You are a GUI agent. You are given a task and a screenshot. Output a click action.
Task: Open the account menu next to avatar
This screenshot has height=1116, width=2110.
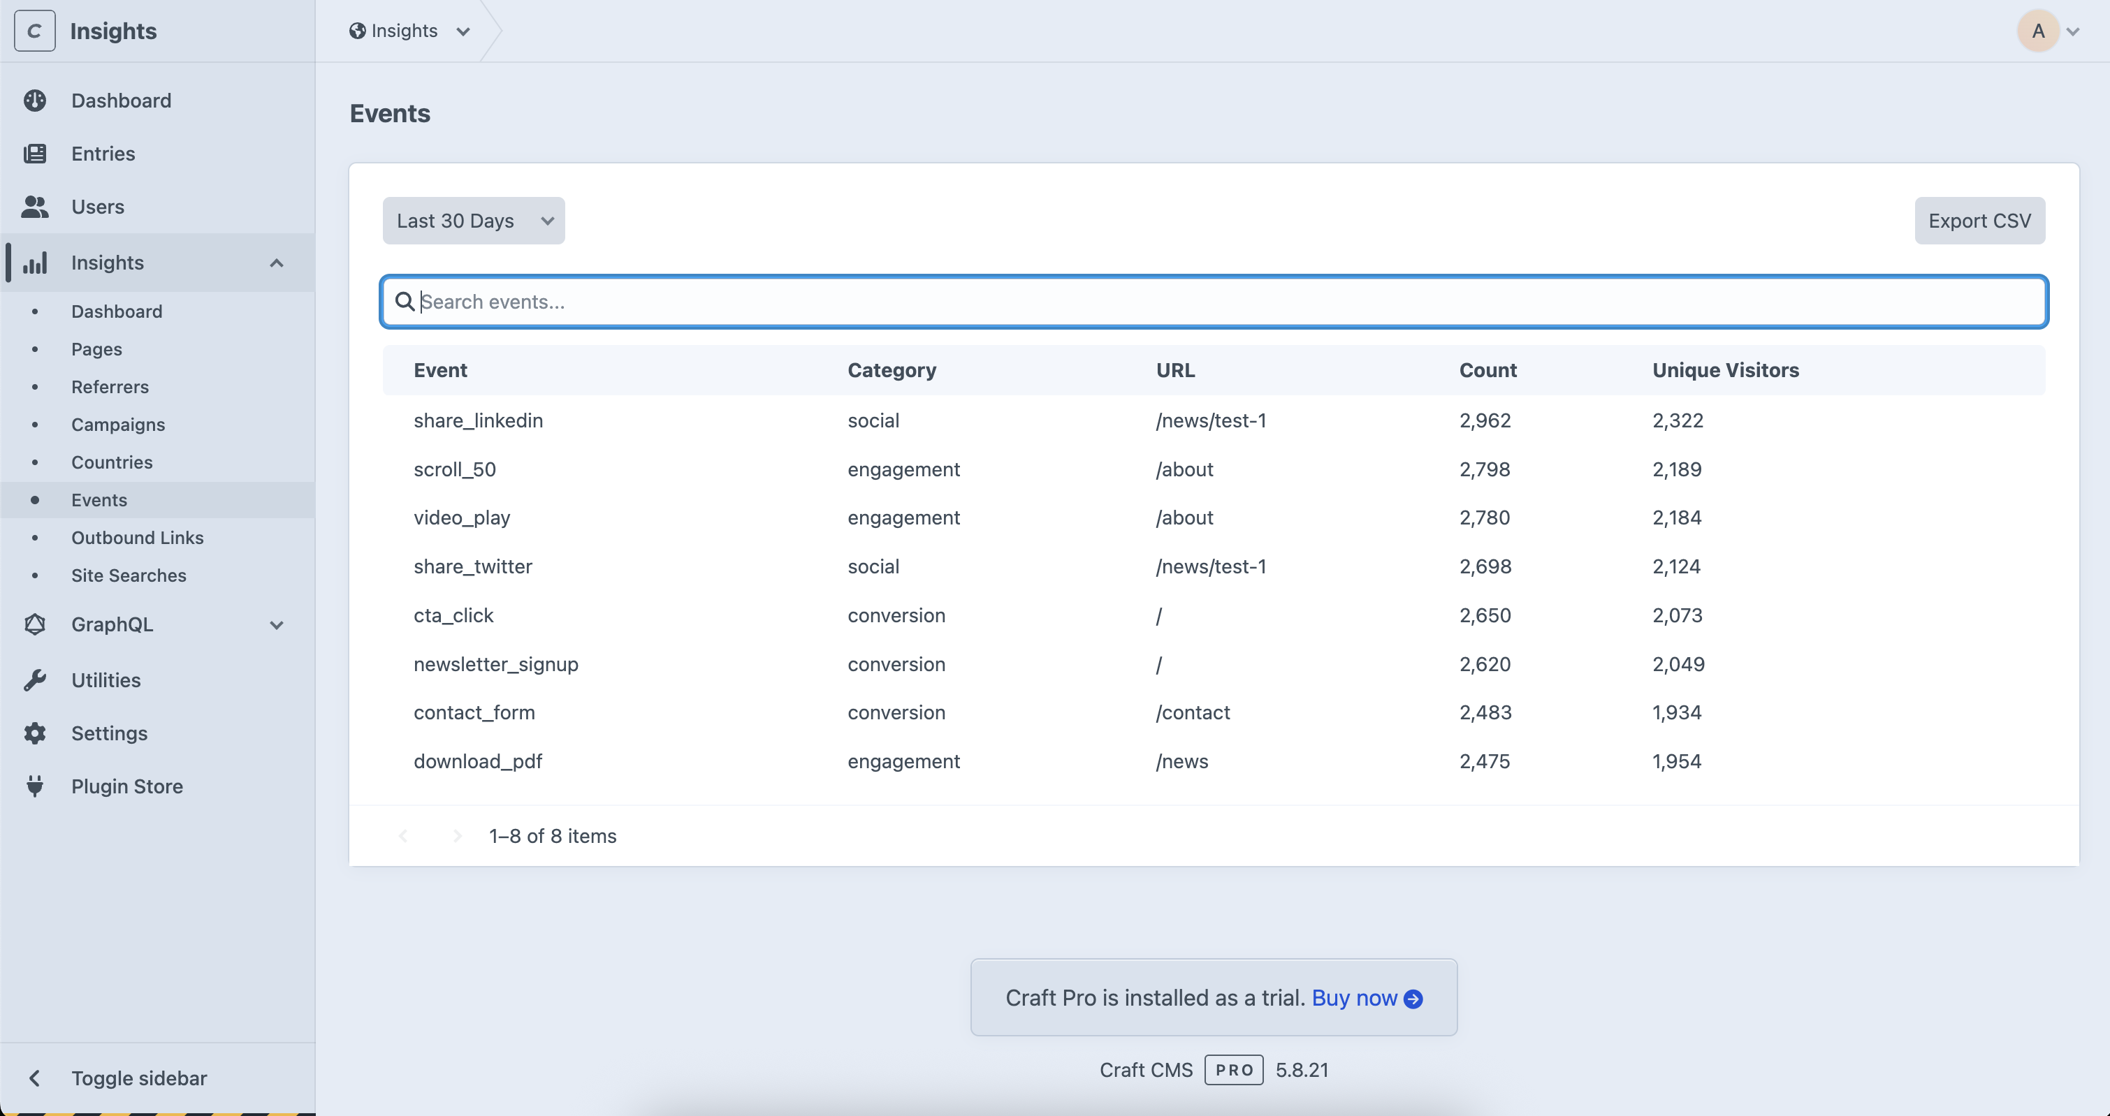2073,31
